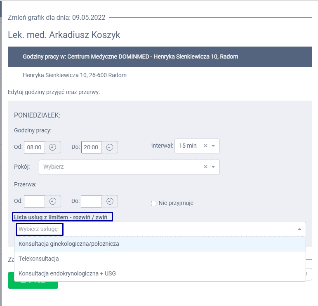318x306 pixels.
Task: Clear the 15 min interval selection
Action: point(205,146)
